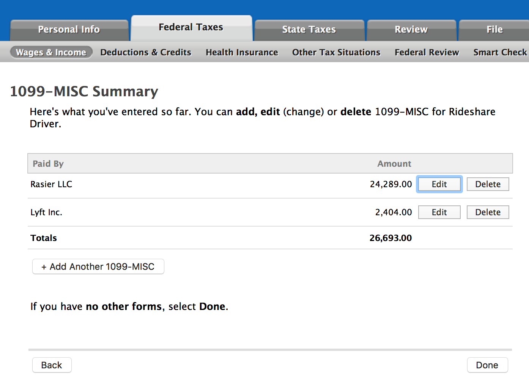
Task: Click Add Another 1099-MISC button
Action: click(98, 266)
